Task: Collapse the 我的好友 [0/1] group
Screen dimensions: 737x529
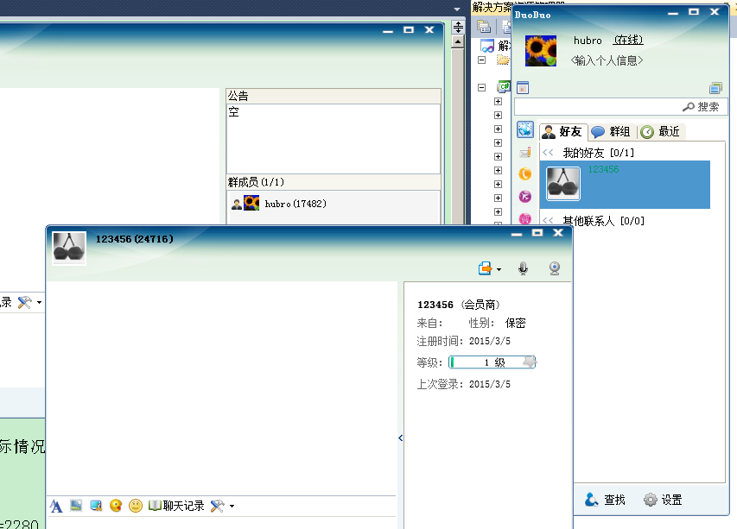Action: pyautogui.click(x=588, y=153)
